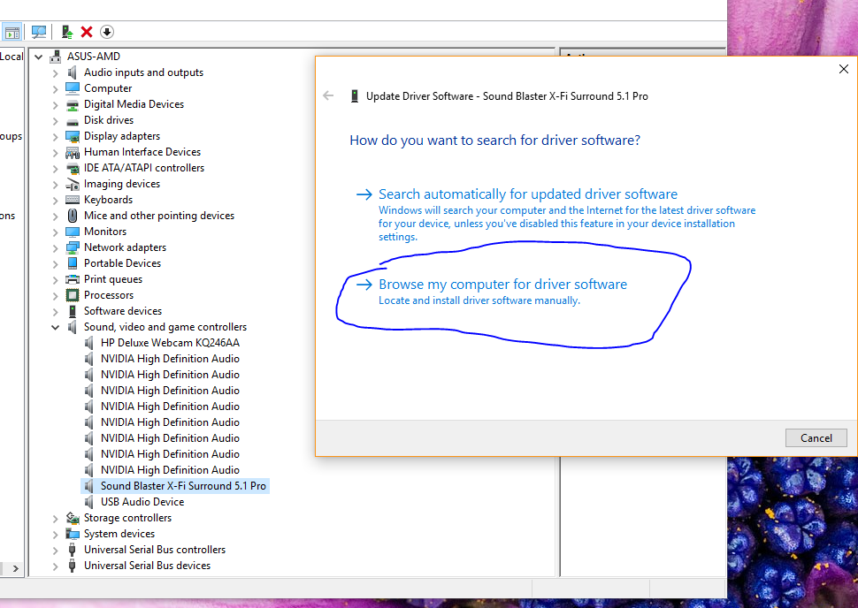
Task: Expand Audio inputs and outputs
Action: pos(55,72)
